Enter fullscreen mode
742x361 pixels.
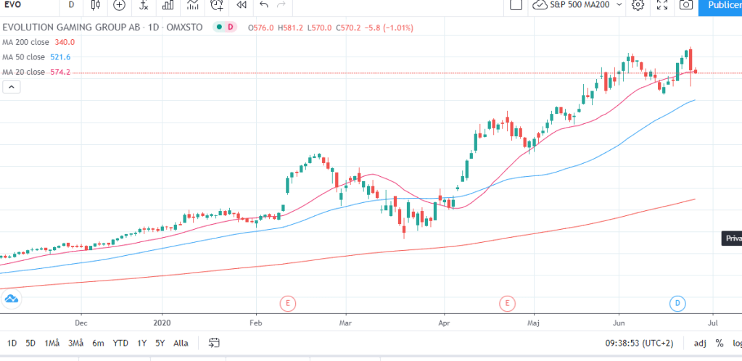pos(661,5)
